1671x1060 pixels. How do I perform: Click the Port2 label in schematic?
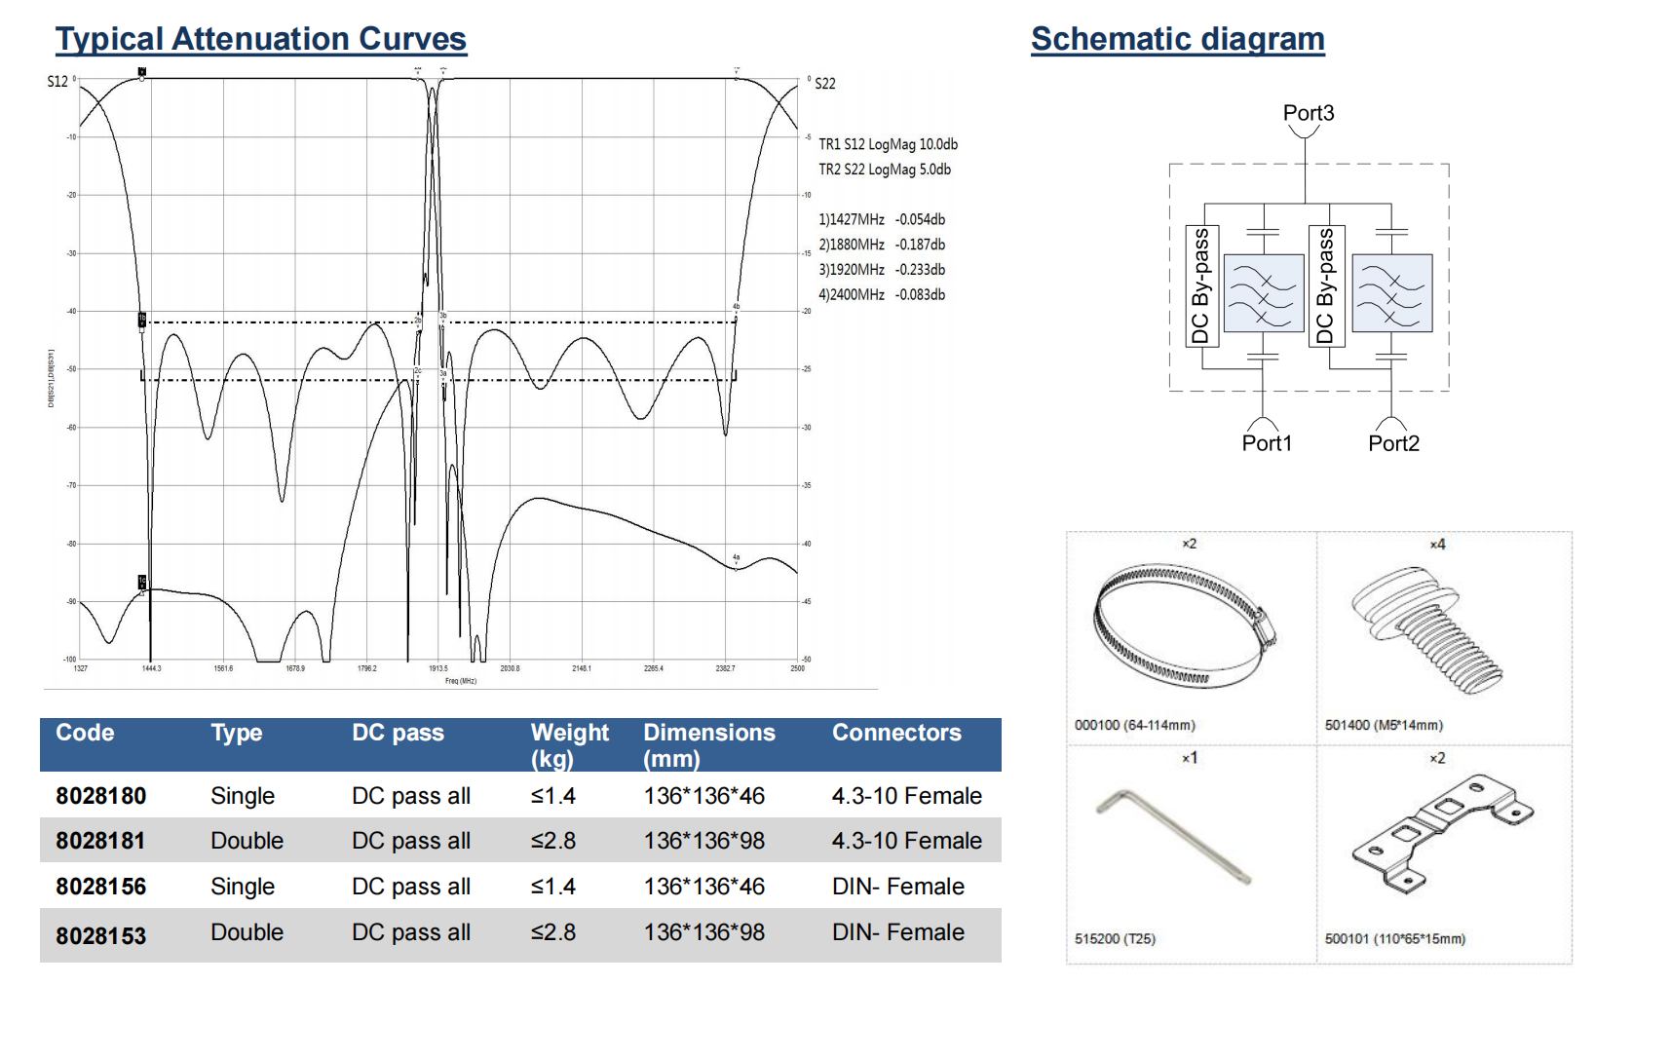click(1392, 443)
